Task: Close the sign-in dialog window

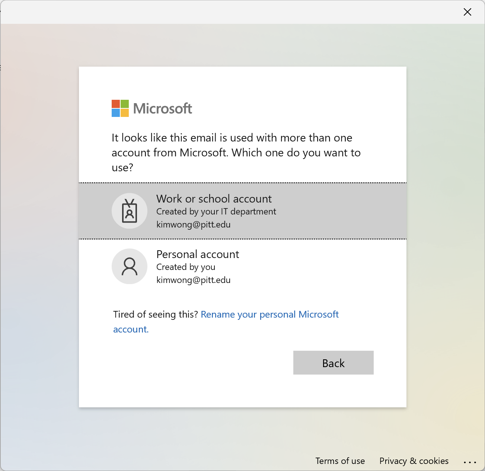Action: 468,12
